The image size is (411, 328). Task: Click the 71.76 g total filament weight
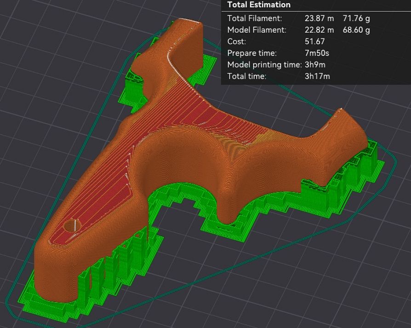click(x=356, y=18)
